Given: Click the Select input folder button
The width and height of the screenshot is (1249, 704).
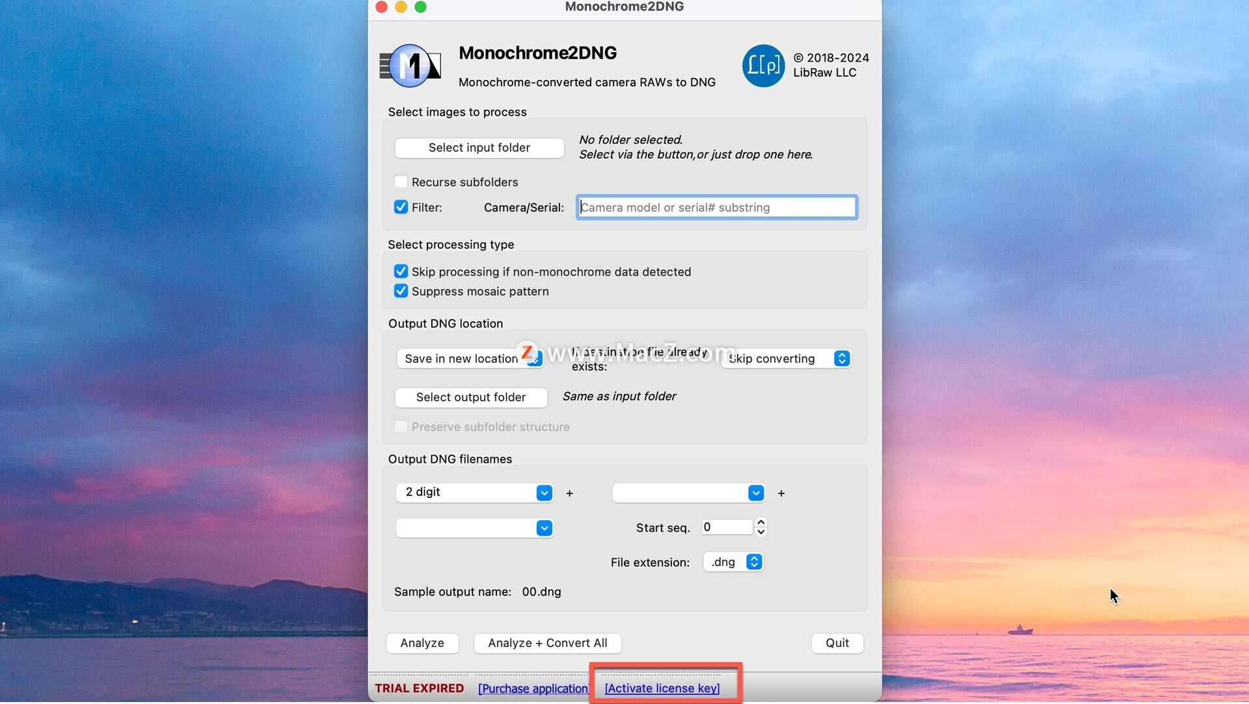Looking at the screenshot, I should tap(479, 148).
